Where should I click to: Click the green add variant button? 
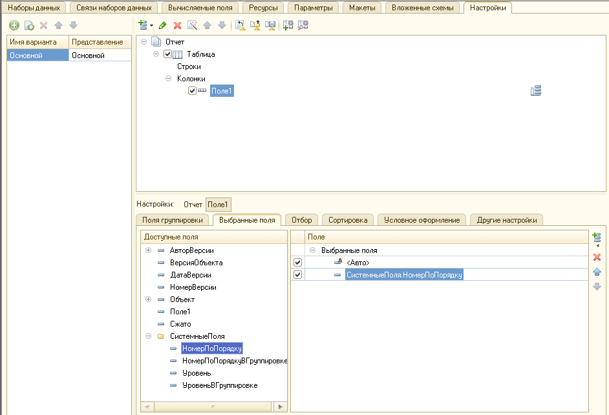(x=14, y=25)
